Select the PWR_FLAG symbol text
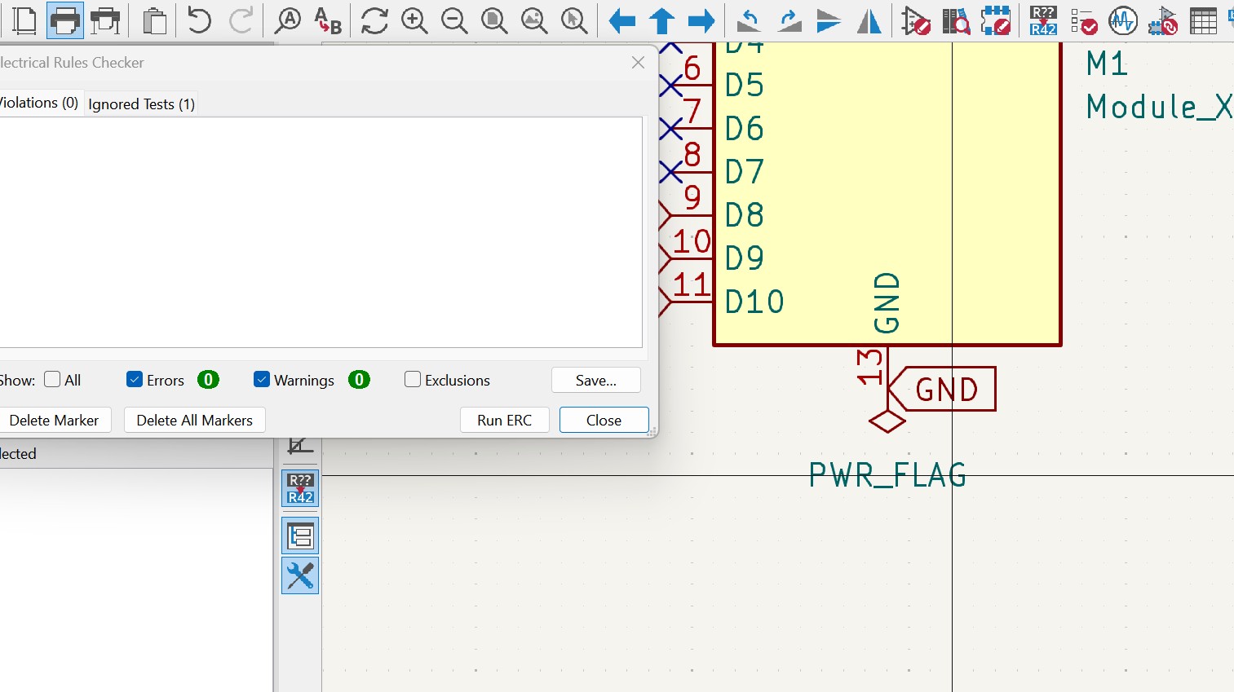Viewport: 1234px width, 692px height. pos(887,474)
